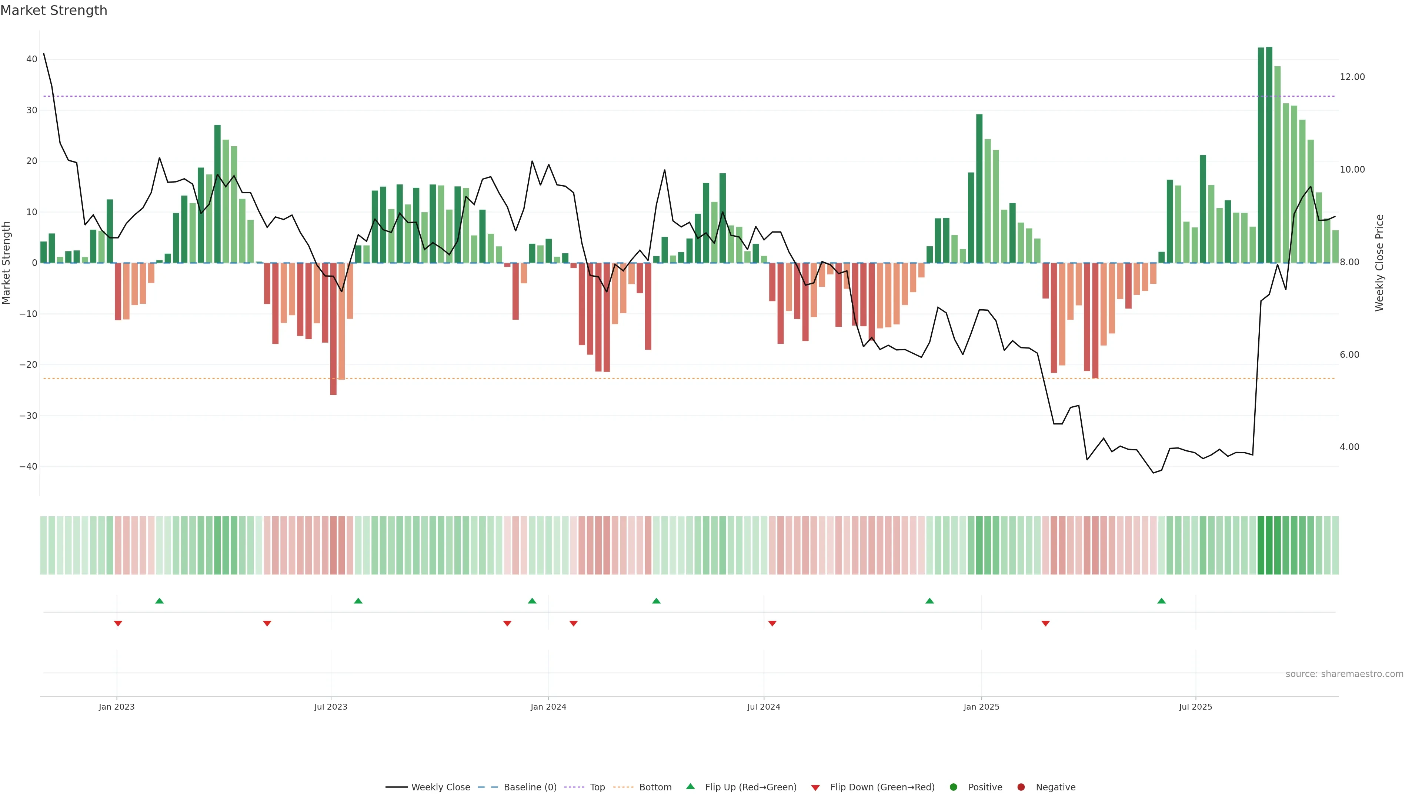Click the darkest green heatmap cell near the right end

point(1261,545)
